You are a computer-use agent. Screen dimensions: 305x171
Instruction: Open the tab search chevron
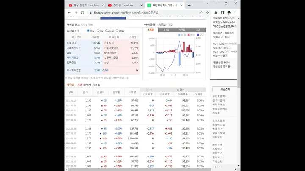[207, 3]
